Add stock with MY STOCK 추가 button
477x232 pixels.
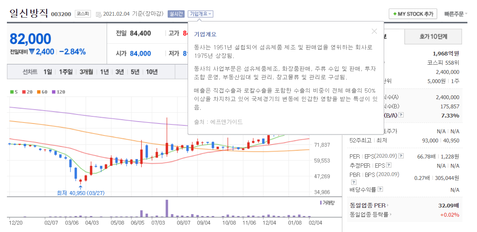(x=413, y=14)
